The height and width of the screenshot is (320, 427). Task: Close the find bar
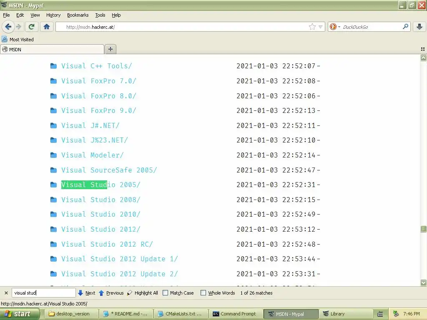(x=6, y=293)
